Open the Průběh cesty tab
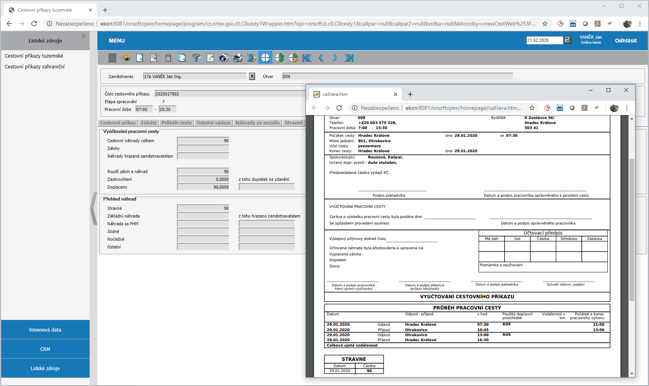This screenshot has height=386, width=649. (x=176, y=123)
